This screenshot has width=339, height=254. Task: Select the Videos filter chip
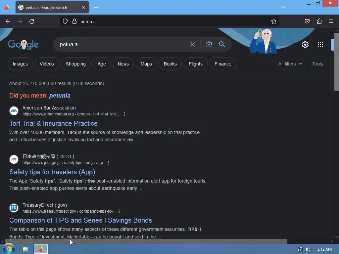pos(47,64)
